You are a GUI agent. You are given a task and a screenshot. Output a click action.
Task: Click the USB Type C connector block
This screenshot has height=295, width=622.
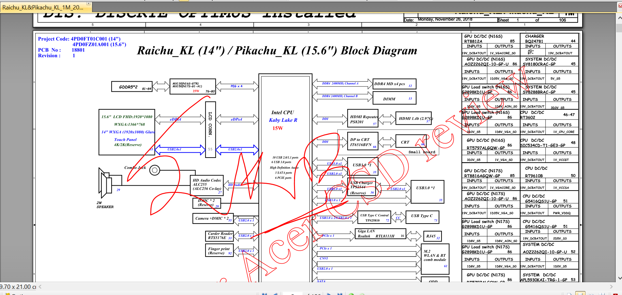tap(423, 217)
